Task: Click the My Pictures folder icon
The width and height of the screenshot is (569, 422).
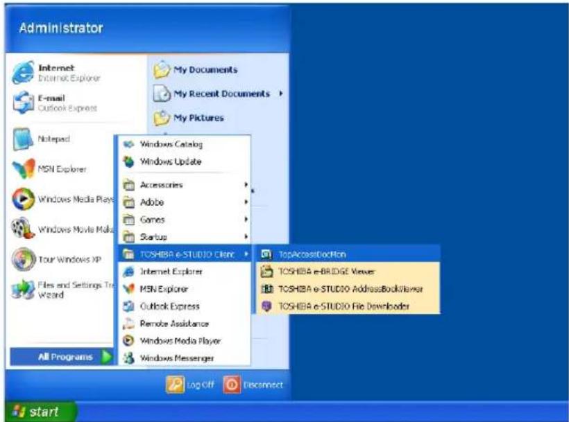Action: click(x=162, y=118)
